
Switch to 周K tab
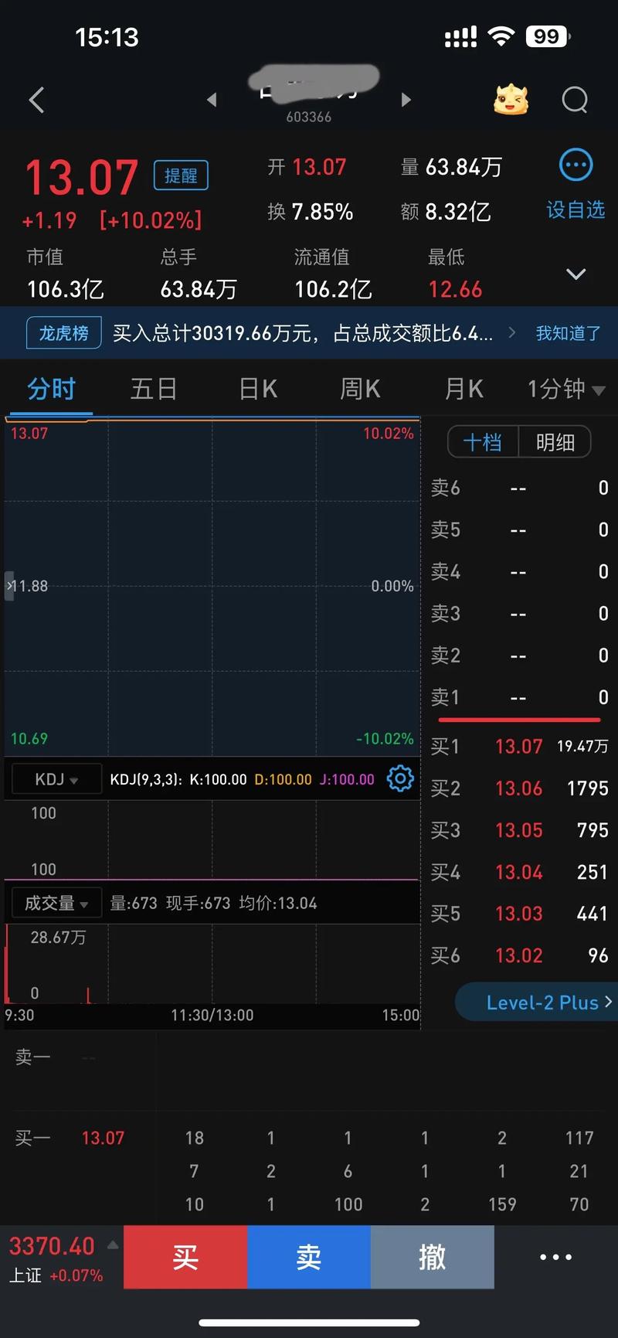(360, 389)
